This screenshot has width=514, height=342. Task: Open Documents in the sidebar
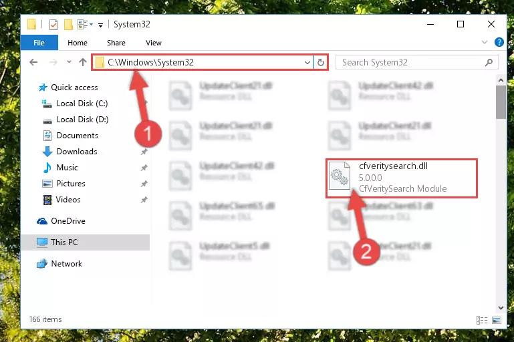point(77,136)
